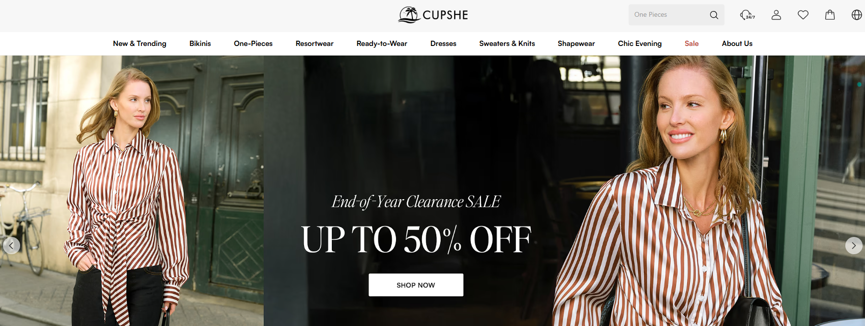This screenshot has height=326, width=865.
Task: Open 24/7 customer support icon
Action: click(747, 15)
